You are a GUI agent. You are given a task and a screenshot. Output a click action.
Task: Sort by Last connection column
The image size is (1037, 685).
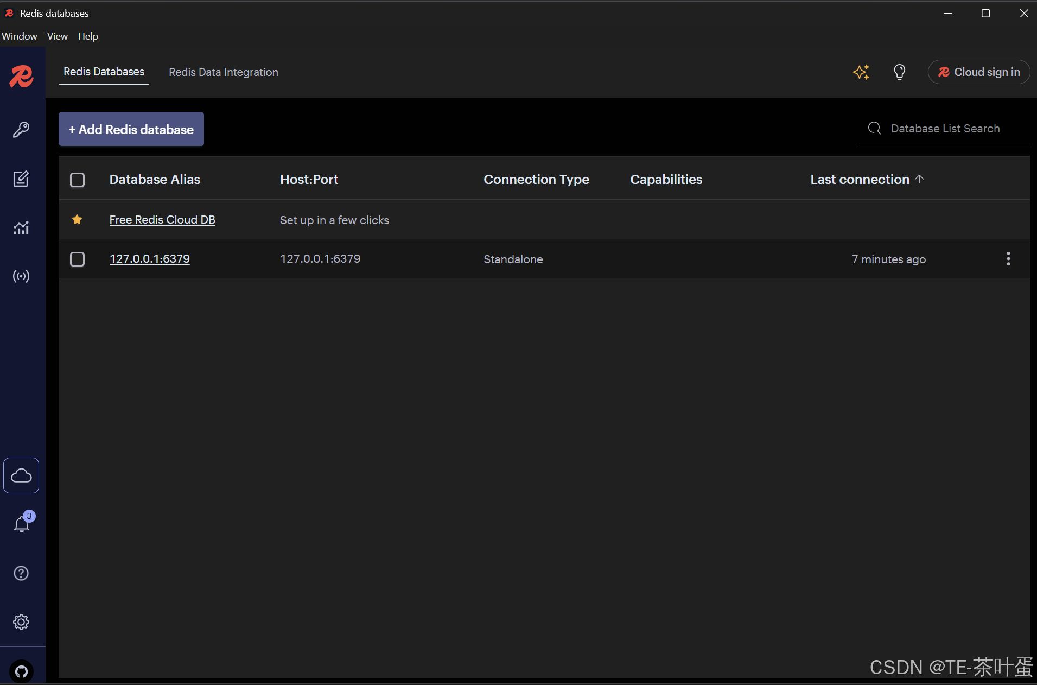point(867,180)
